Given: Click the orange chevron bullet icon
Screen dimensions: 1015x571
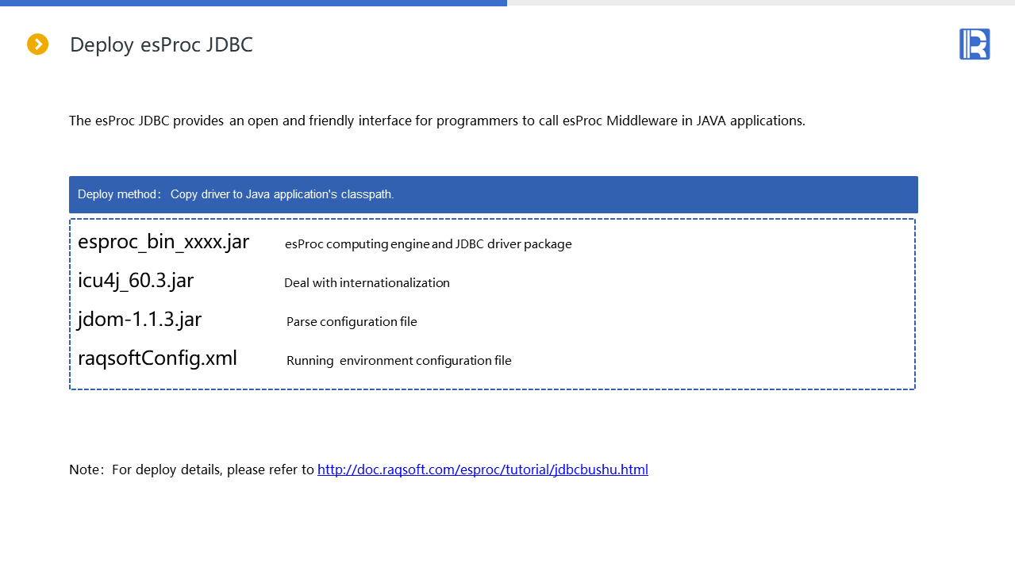Looking at the screenshot, I should click(x=38, y=44).
